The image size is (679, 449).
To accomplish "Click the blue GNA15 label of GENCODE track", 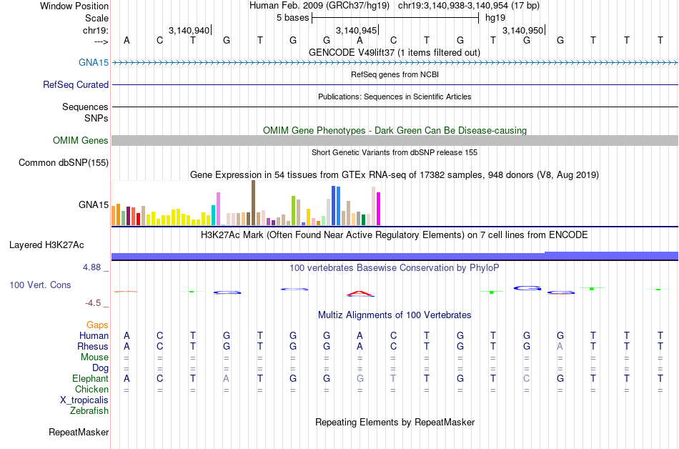I will [94, 62].
